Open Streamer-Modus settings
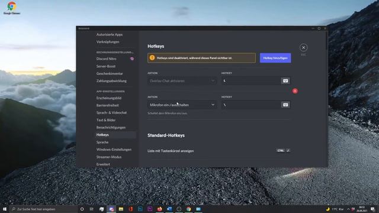379x213 pixels. (x=109, y=157)
